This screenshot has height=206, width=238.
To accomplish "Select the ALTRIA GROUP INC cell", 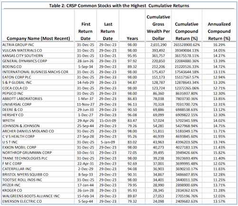I will [x=18, y=45].
